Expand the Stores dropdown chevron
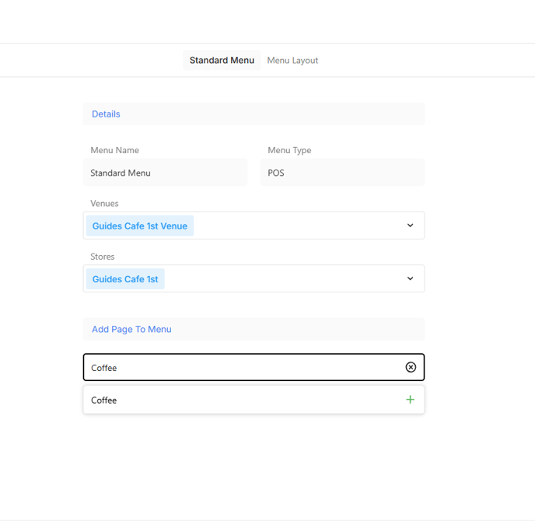Image resolution: width=535 pixels, height=521 pixels. 410,278
